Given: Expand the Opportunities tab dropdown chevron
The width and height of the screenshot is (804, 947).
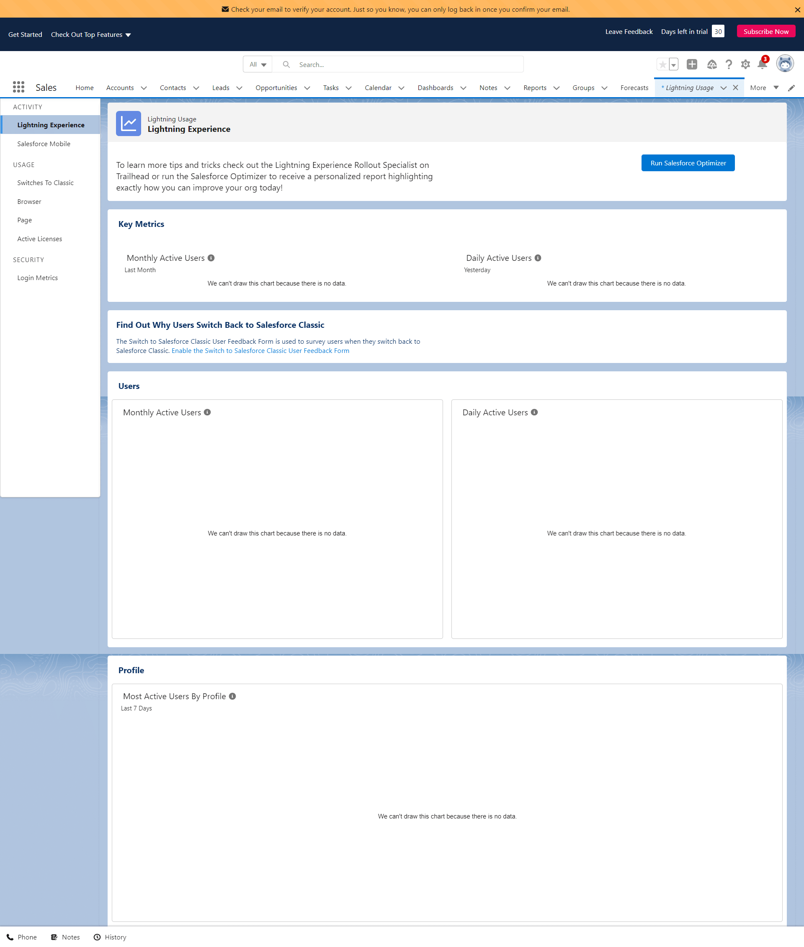Looking at the screenshot, I should [307, 88].
